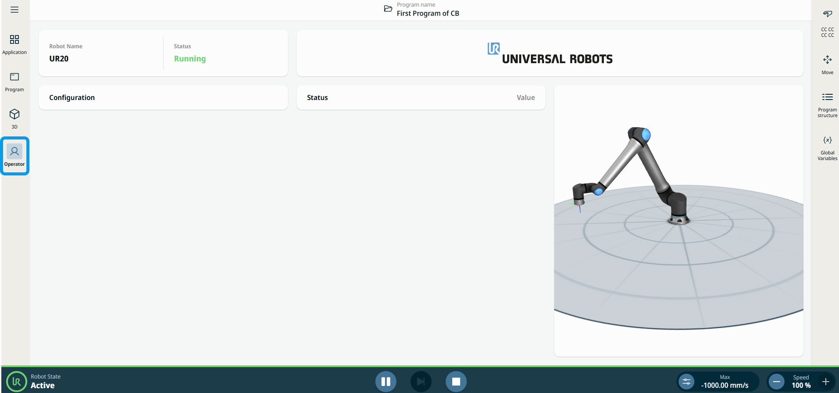This screenshot has width=839, height=393.
Task: Pause the running program
Action: [385, 382]
